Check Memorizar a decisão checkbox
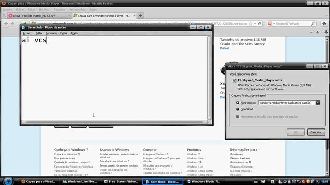Screen dimensions: 330x185 [x=238, y=117]
